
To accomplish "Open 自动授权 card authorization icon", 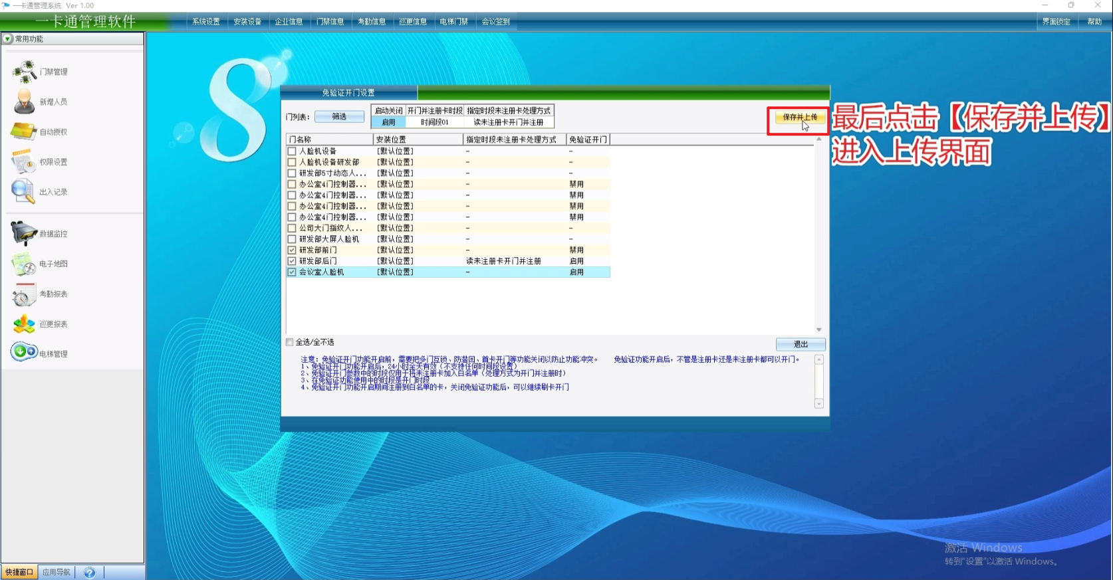I will 24,132.
